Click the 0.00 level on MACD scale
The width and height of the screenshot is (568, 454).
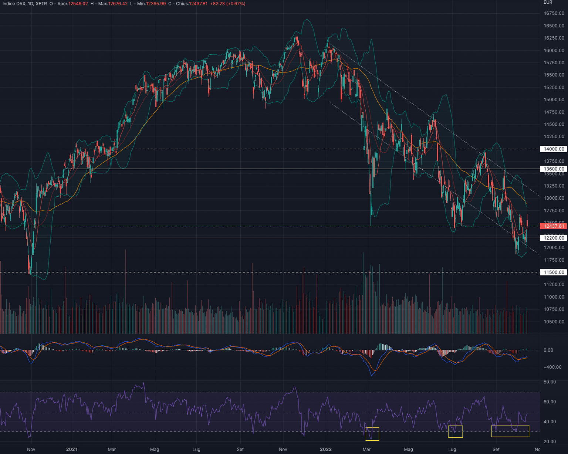pyautogui.click(x=548, y=350)
